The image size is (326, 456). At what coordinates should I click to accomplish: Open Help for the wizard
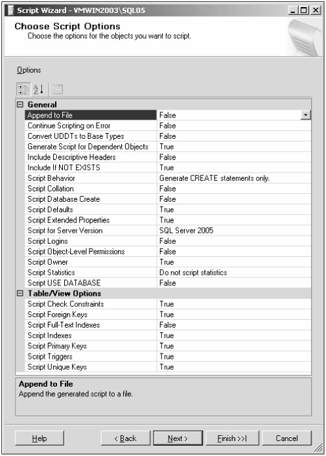tap(40, 438)
